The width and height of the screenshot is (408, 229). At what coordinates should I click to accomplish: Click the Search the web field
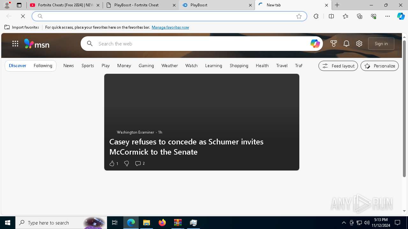[x=202, y=44]
